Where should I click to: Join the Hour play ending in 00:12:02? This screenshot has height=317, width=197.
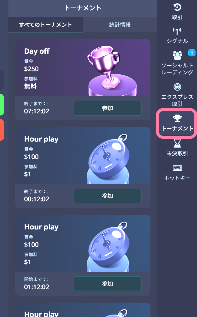coord(108,196)
